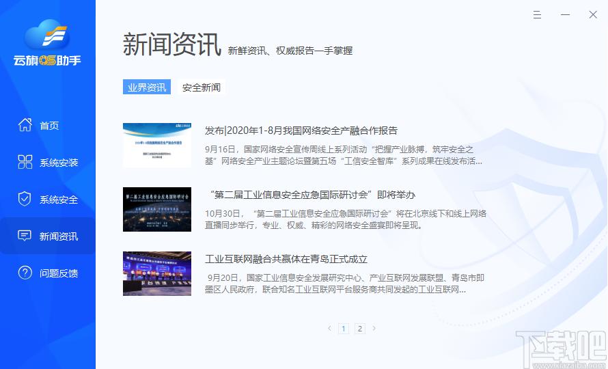608x369 pixels.
Task: Switch to the 安全新闻 tab
Action: [201, 87]
